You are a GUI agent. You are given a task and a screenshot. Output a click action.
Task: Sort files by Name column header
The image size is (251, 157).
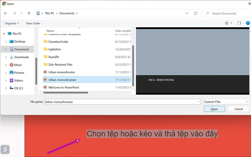[51, 31]
